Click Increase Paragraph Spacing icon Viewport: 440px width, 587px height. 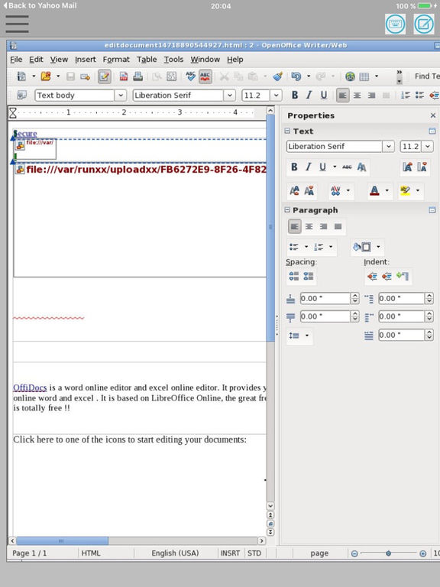[294, 276]
